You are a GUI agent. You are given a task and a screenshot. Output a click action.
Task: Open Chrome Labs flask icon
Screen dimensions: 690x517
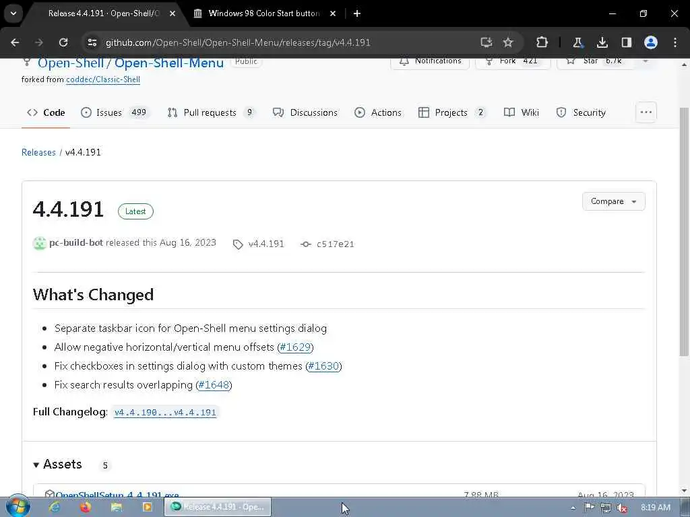(x=577, y=42)
